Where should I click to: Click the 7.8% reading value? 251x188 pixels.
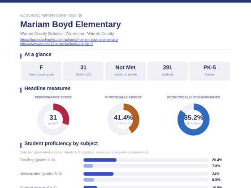216,166
